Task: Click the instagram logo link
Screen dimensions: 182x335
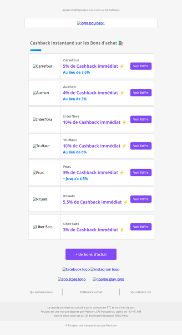Action: click(x=105, y=270)
